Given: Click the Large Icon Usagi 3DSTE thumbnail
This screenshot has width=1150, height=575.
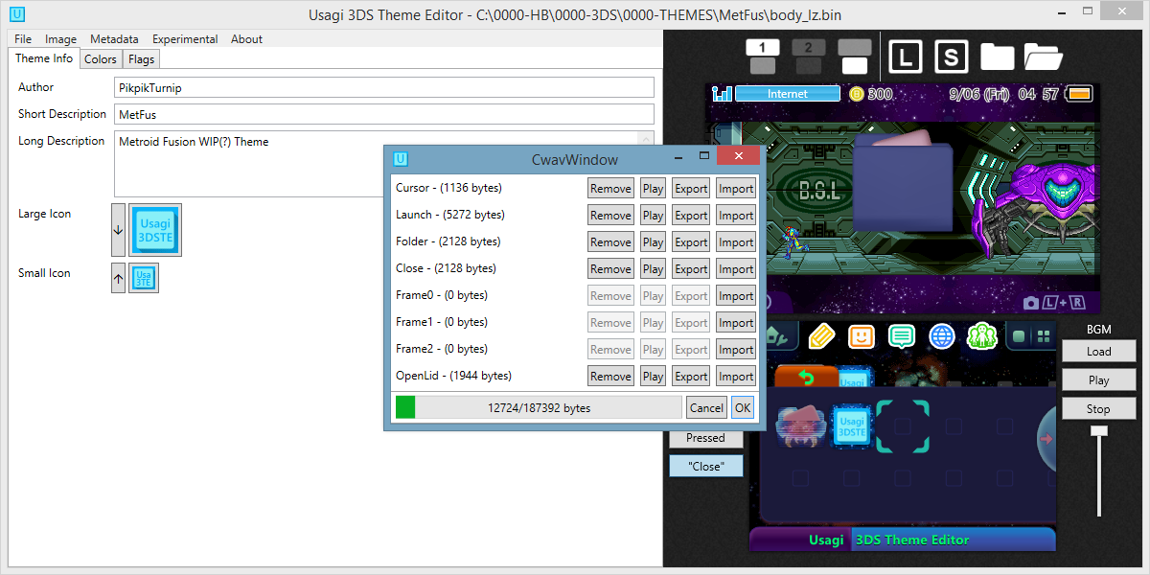Looking at the screenshot, I should 155,230.
